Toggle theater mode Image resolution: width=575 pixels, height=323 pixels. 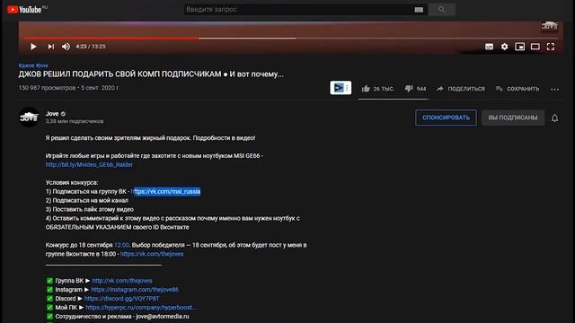click(x=535, y=47)
